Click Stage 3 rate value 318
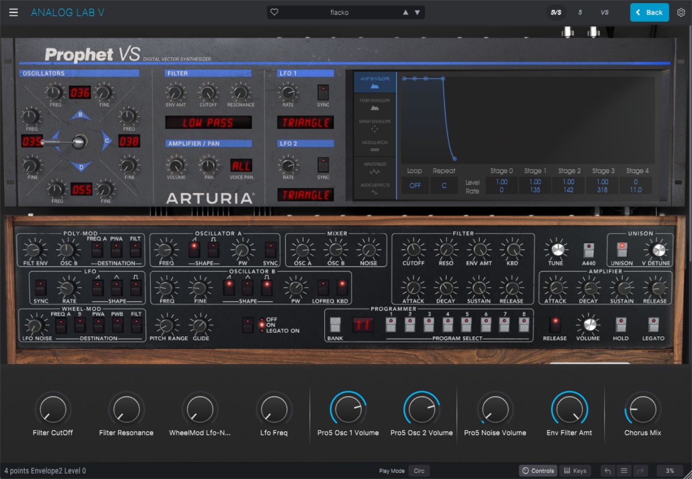The width and height of the screenshot is (692, 479). click(x=602, y=190)
